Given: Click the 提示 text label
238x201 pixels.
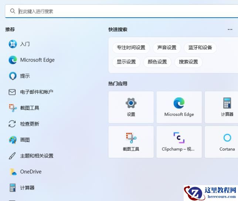Looking at the screenshot, I should coord(25,76).
